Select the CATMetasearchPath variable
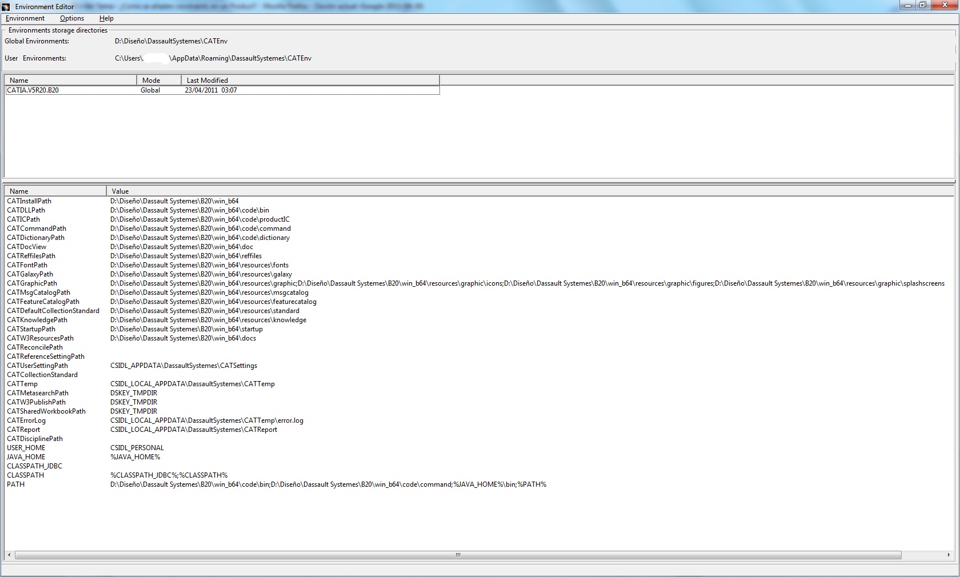Viewport: 960px width, 577px height. point(38,393)
